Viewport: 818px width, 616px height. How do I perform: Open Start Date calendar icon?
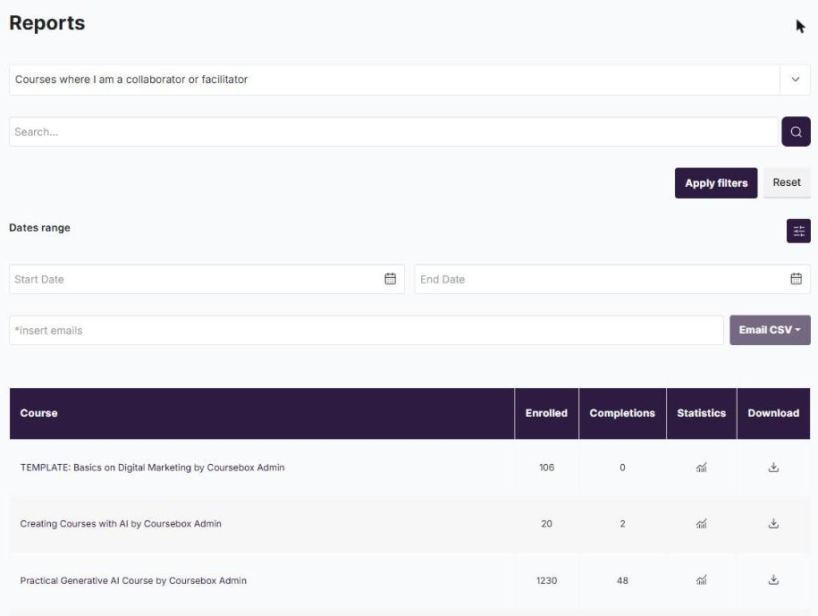390,279
